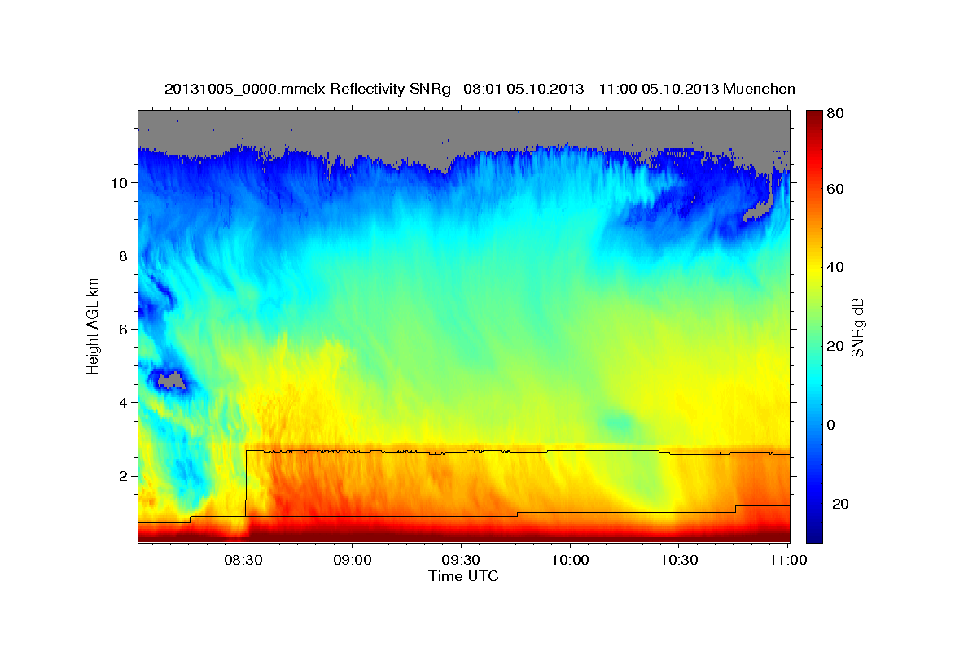Click the 'Muenchen' word in the title
The width and height of the screenshot is (977, 651).
tap(759, 89)
